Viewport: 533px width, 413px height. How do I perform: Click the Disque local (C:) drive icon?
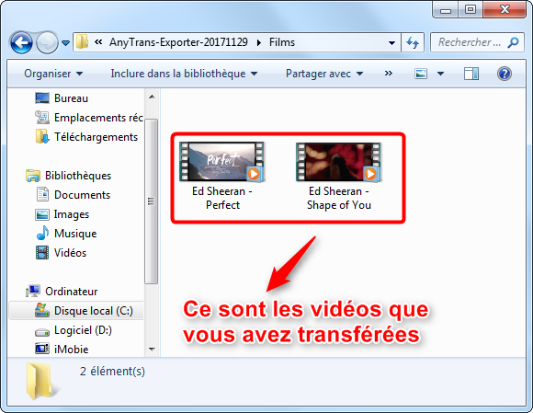[x=42, y=310]
